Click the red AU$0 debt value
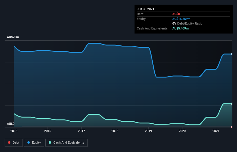The width and height of the screenshot is (237, 152). (x=176, y=14)
